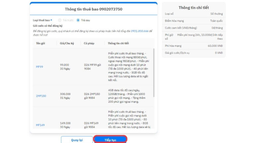Click the Phí giữ số detail row

tap(194, 37)
